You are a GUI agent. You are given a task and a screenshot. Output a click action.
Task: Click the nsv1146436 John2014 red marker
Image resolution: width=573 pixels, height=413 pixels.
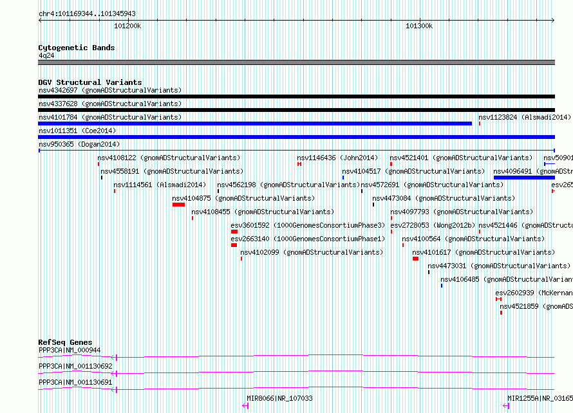[299, 164]
